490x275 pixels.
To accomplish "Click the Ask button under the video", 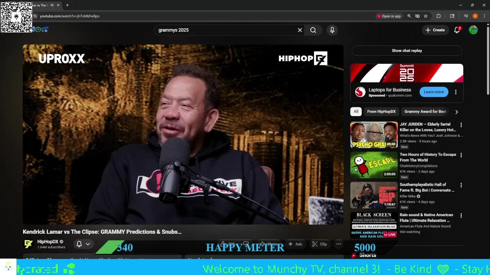I will coord(295,244).
